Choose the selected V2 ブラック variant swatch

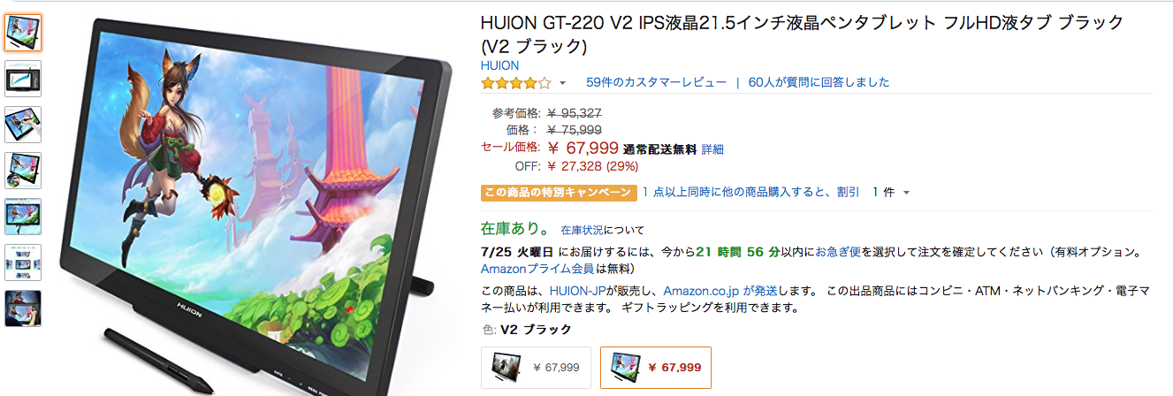[655, 367]
